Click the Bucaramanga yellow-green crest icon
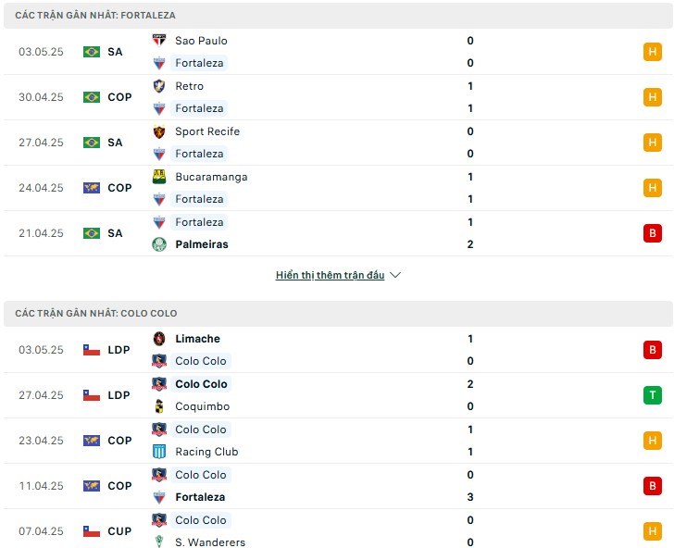674x548 pixels. click(159, 177)
